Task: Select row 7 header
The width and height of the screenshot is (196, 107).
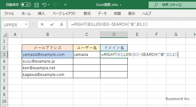Action: coord(4,81)
